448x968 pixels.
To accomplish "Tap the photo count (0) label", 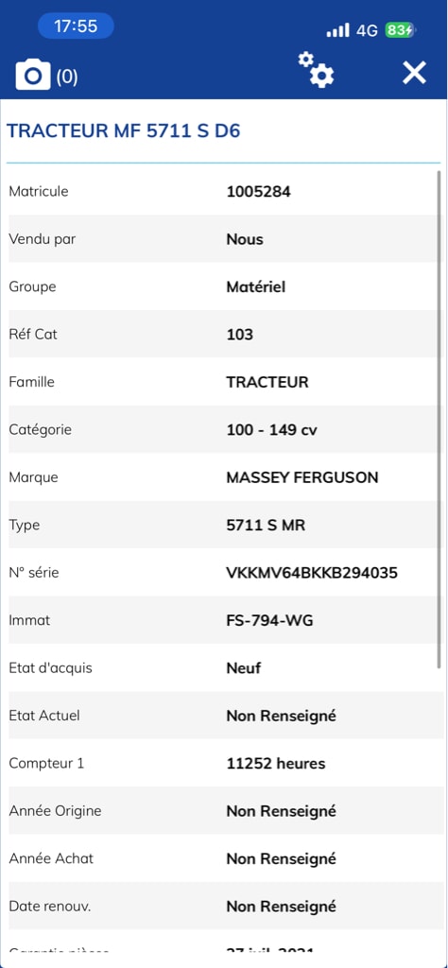I will (67, 77).
